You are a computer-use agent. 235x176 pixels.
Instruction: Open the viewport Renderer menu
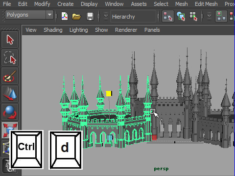126,30
